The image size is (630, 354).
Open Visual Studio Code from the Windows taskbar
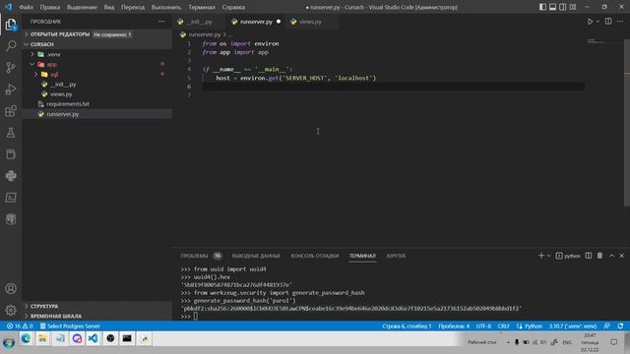tap(93, 338)
